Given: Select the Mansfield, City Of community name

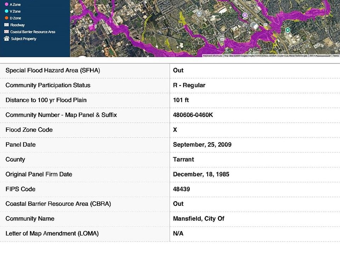Looking at the screenshot, I should [x=199, y=219].
